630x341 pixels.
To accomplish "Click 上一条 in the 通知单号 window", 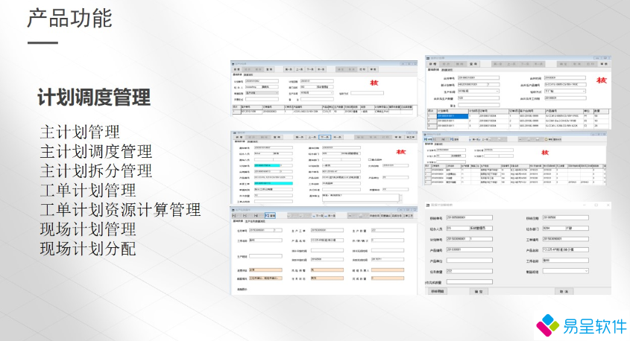I will click(312, 137).
